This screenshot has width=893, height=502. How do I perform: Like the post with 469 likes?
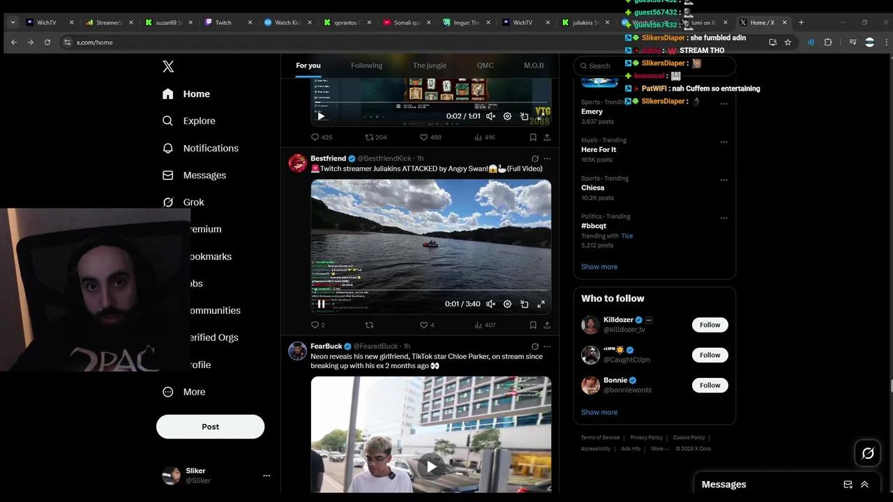[430, 137]
